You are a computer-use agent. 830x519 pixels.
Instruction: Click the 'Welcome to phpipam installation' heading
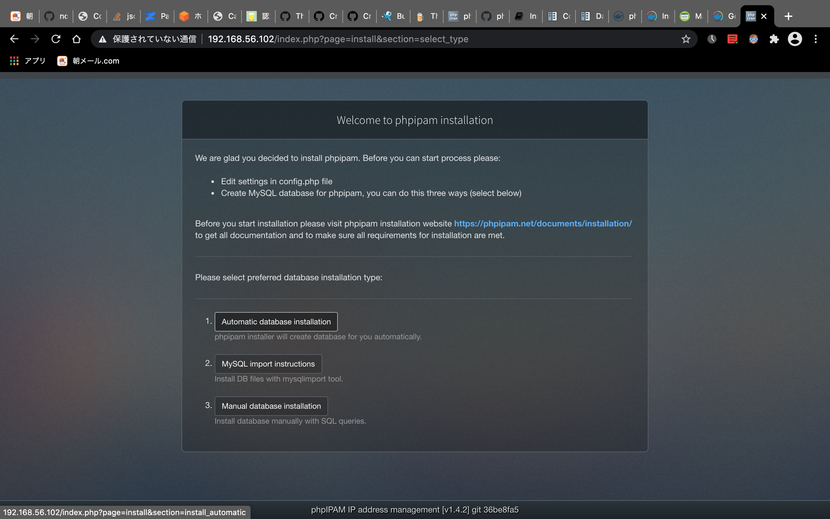point(415,120)
